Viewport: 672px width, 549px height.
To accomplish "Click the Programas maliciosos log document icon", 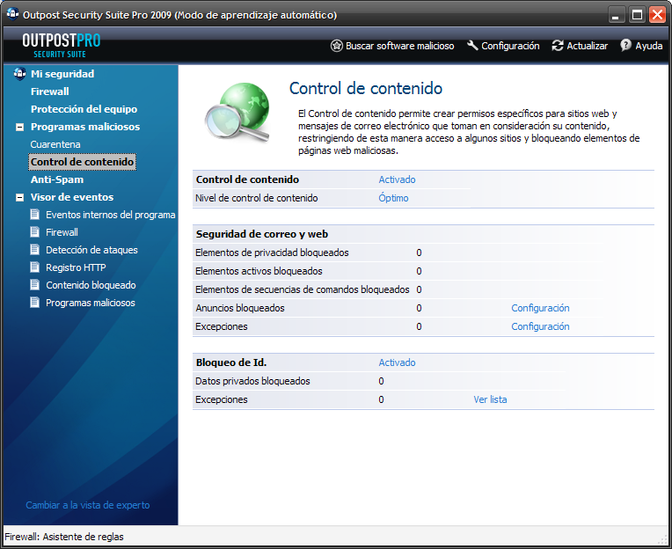I will pyautogui.click(x=34, y=302).
